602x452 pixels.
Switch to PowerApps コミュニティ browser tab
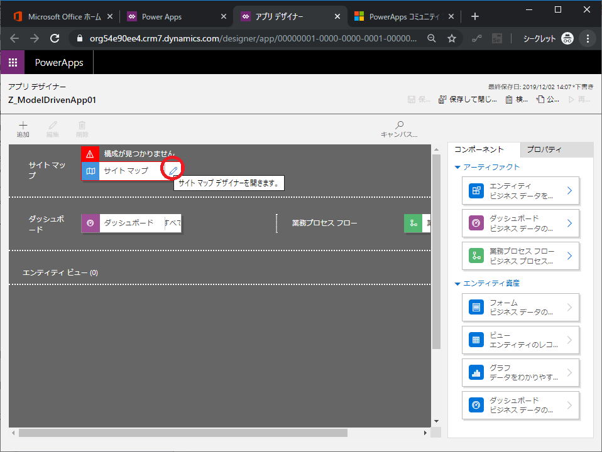coord(404,16)
